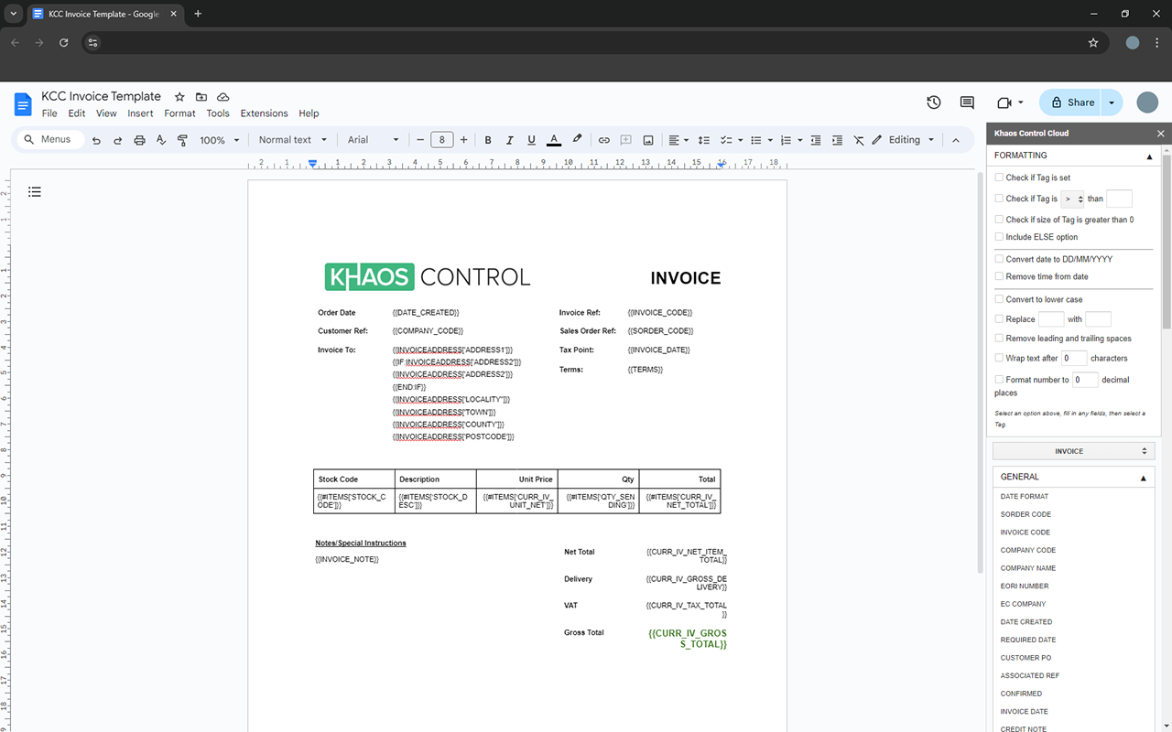
Task: Click the Google Docs home icon
Action: (x=23, y=103)
